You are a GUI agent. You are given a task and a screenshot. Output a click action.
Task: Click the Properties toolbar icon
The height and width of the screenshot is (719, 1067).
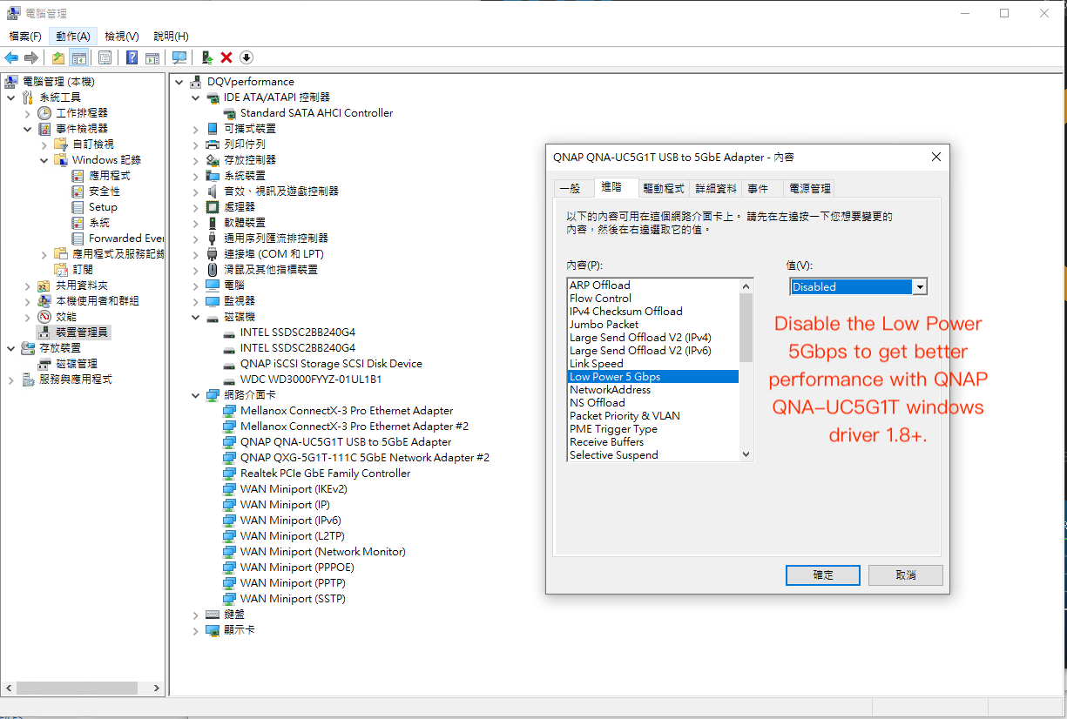pyautogui.click(x=105, y=57)
